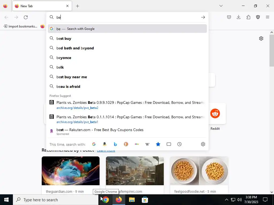Viewport: 274px width, 205px height.
Task: Open sponsored Rakuten.com Best Buy coupons result
Action: click(127, 132)
